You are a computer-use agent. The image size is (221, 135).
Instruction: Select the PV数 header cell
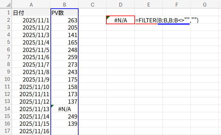click(64, 13)
